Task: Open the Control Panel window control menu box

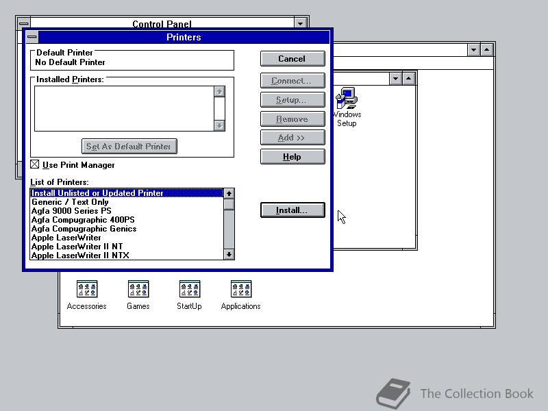Action: pyautogui.click(x=24, y=23)
